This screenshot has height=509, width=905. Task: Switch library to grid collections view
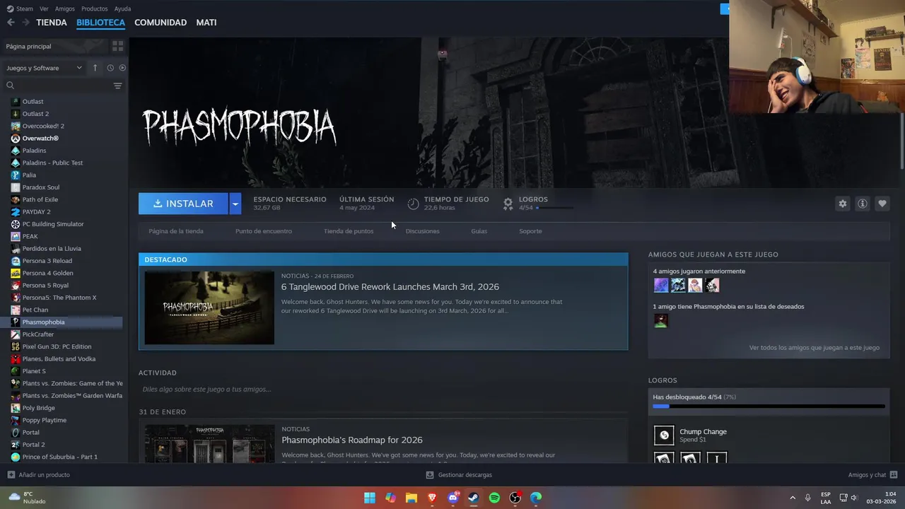(117, 46)
